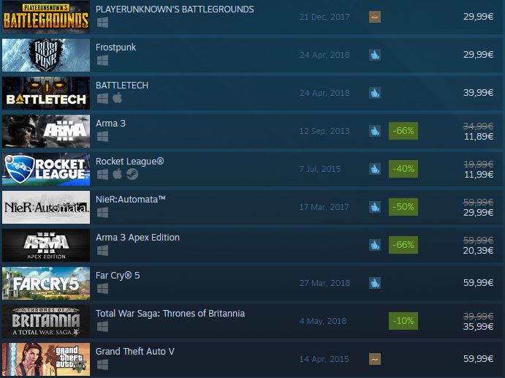Image resolution: width=505 pixels, height=378 pixels.
Task: Click the positive thumbs-up icon for Frostpunk
Action: click(375, 55)
